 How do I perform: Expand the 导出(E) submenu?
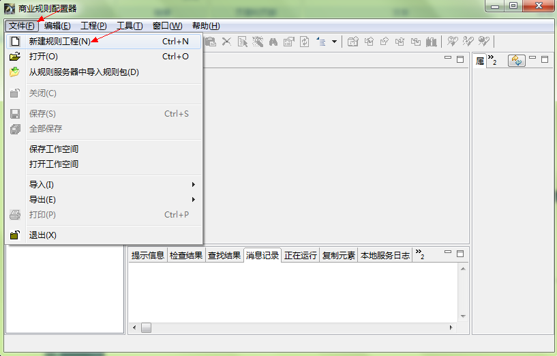[104, 200]
